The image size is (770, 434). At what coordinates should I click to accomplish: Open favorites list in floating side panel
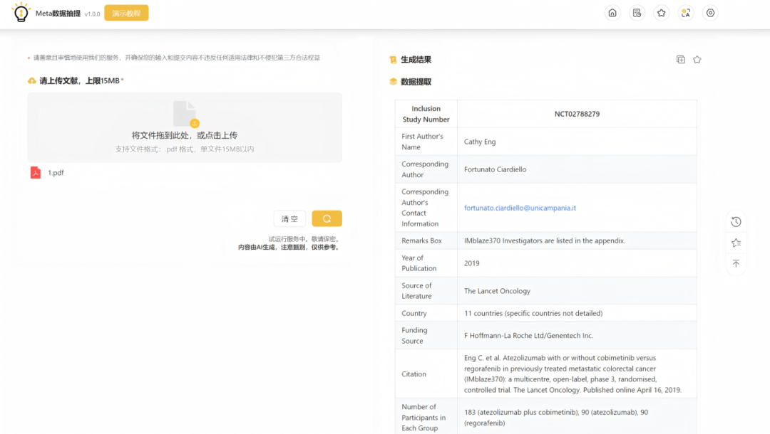point(736,243)
